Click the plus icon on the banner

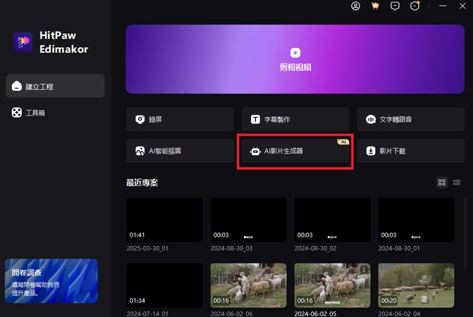click(295, 53)
